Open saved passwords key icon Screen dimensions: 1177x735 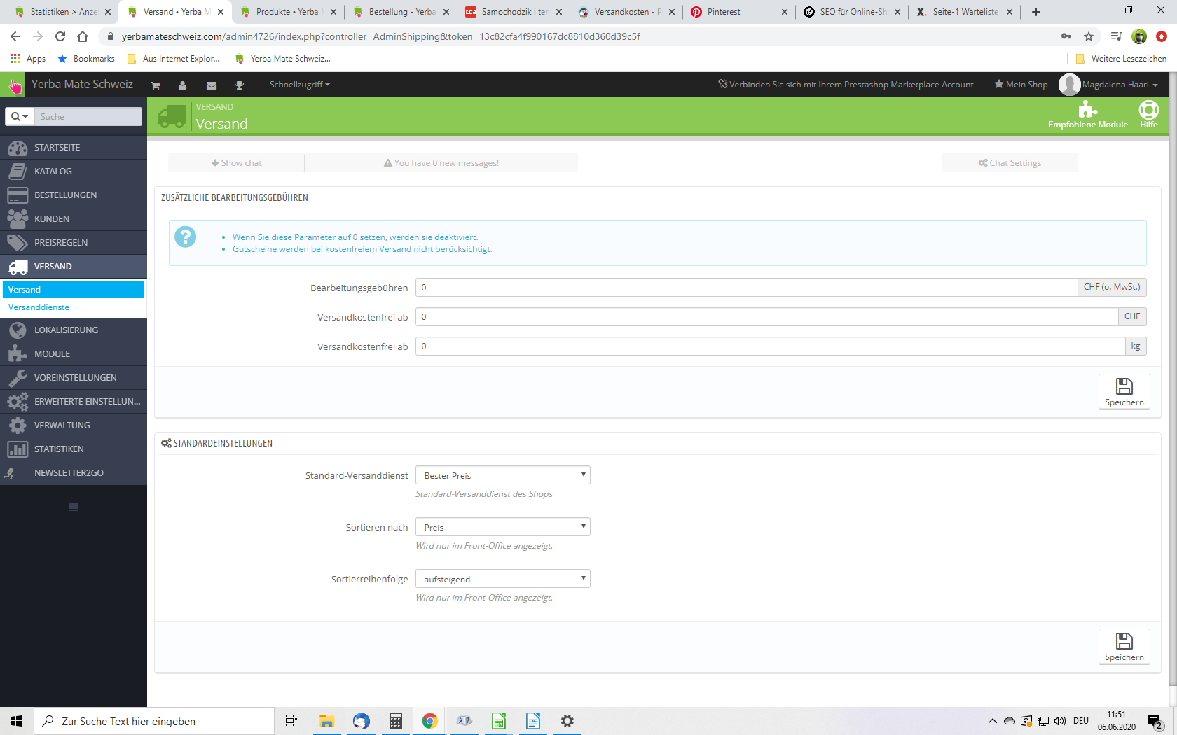coord(1066,36)
